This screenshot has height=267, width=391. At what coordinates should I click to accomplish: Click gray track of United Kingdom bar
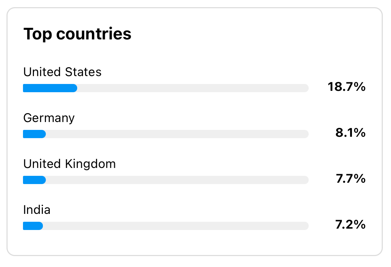click(177, 180)
